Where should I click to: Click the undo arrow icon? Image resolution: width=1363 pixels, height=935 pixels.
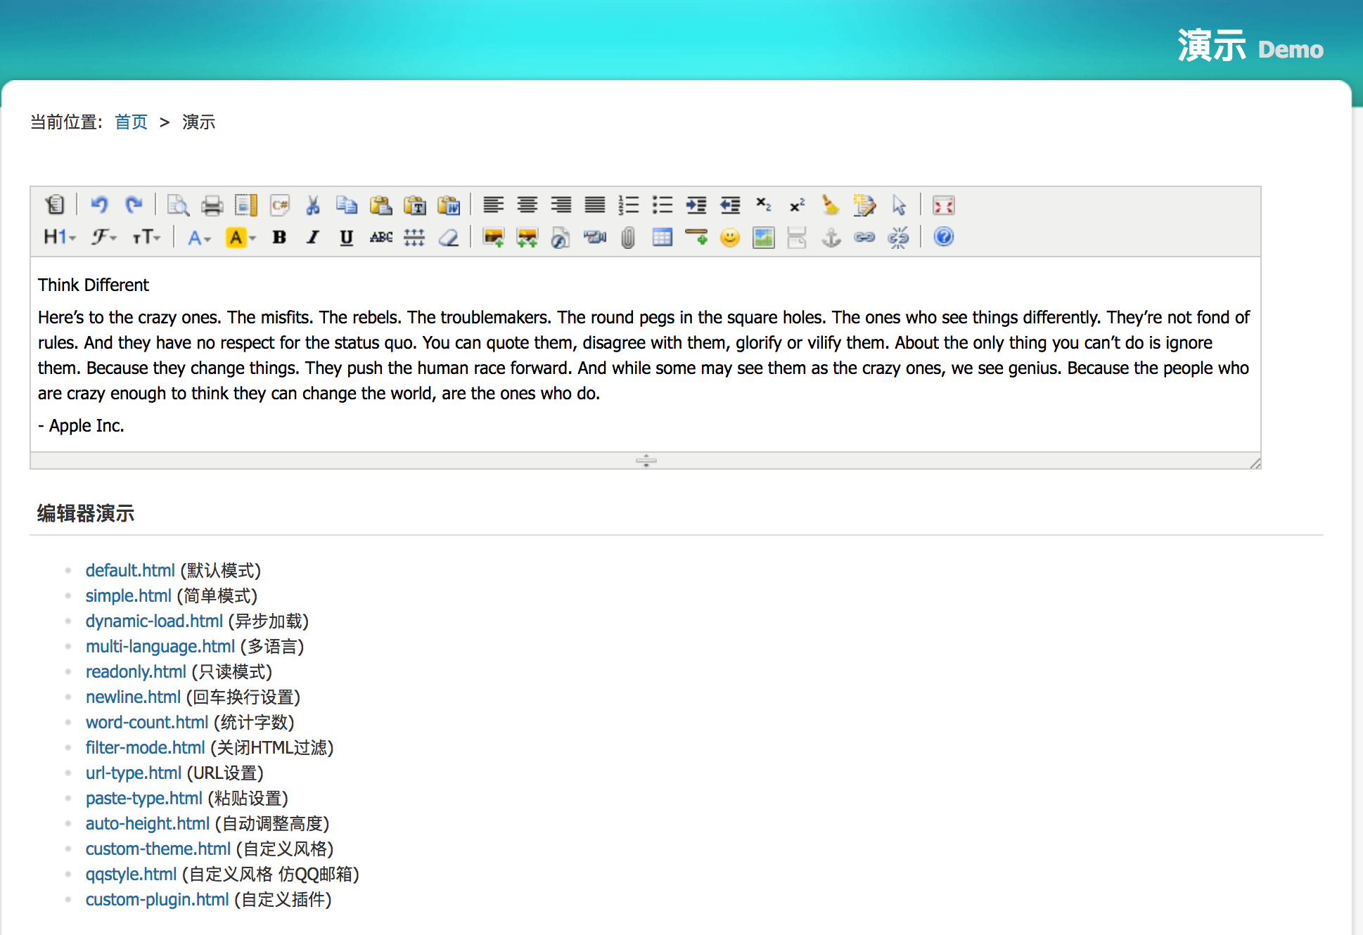[99, 205]
